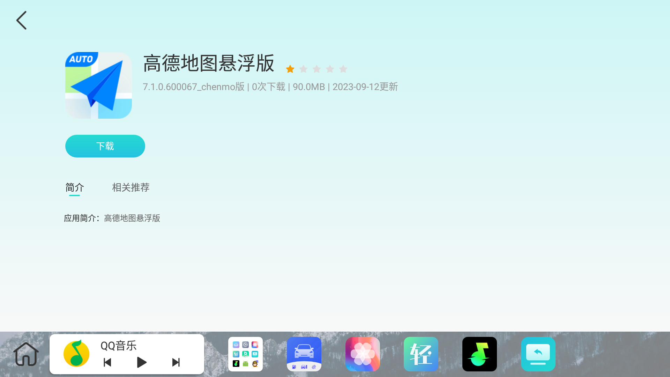Viewport: 670px width, 377px height.
Task: Play music in QQ音乐 widget
Action: [x=141, y=362]
